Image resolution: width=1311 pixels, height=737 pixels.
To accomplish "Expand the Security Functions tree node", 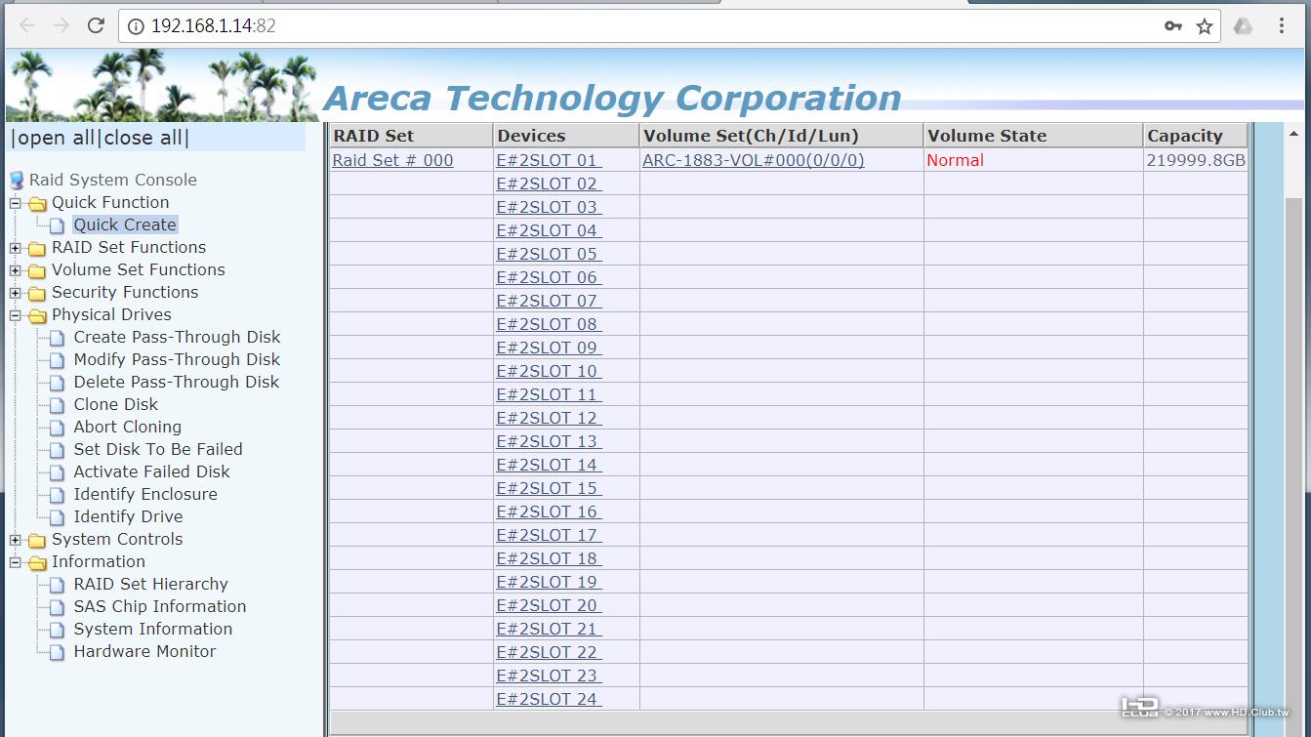I will [x=15, y=293].
